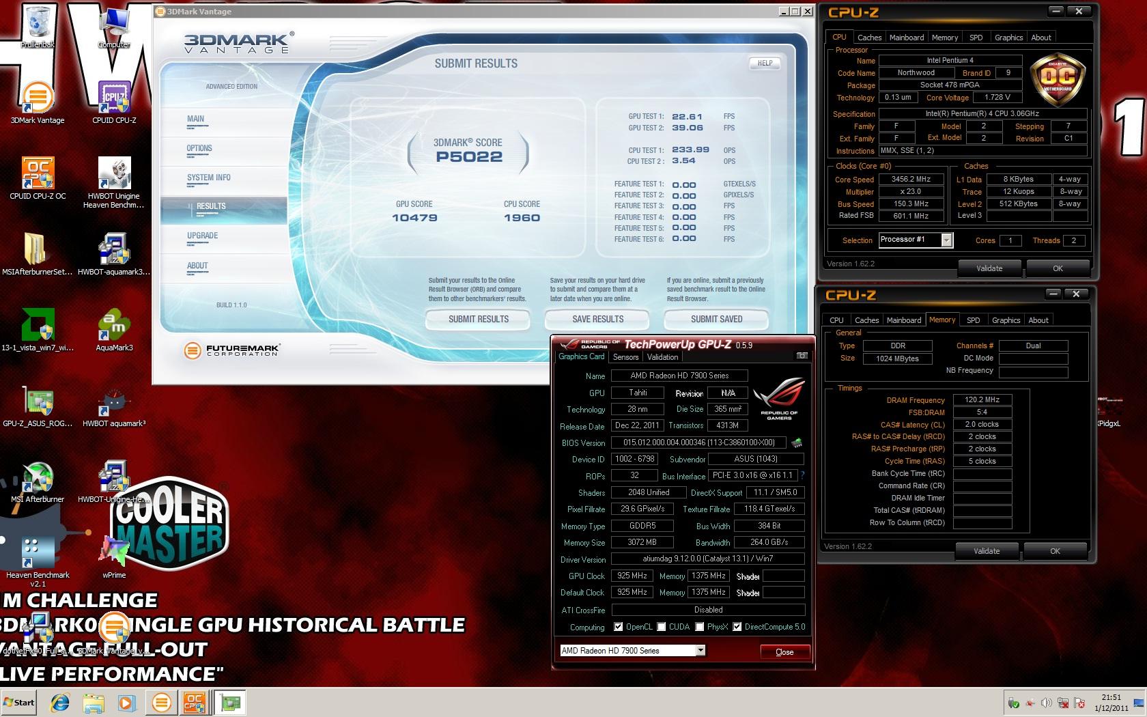Viewport: 1147px width, 717px height.
Task: Select UPGRADE in 3DMark Vantage sidebar
Action: [x=224, y=239]
